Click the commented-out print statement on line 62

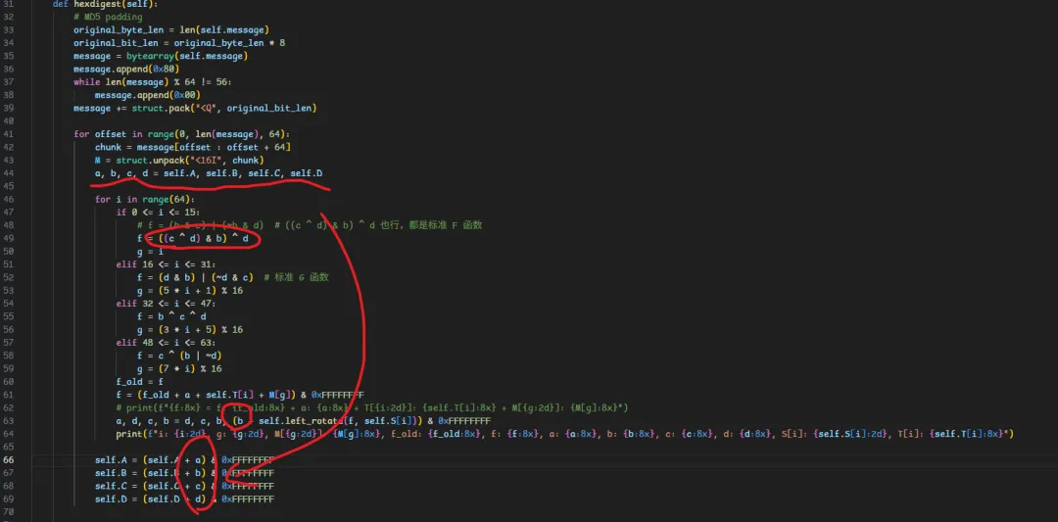click(x=372, y=408)
